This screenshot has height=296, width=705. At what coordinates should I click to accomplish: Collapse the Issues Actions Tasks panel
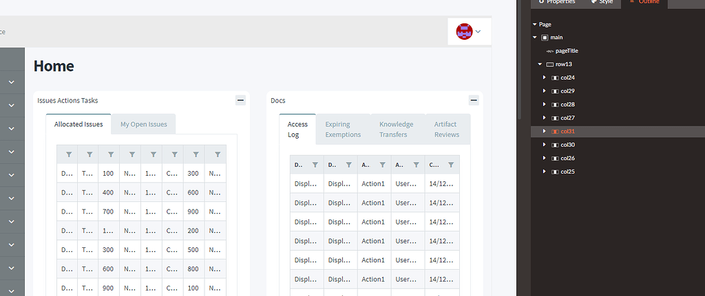(x=240, y=100)
